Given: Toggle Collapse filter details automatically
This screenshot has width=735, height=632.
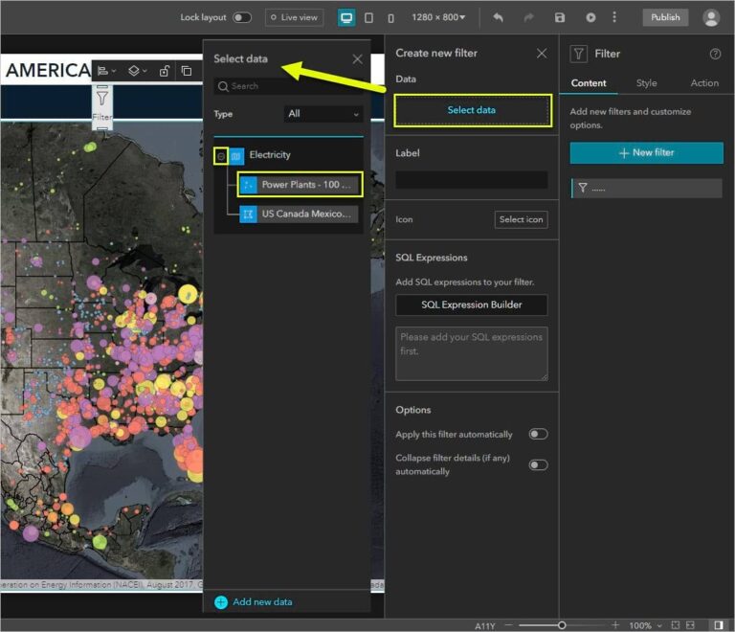Looking at the screenshot, I should point(538,464).
